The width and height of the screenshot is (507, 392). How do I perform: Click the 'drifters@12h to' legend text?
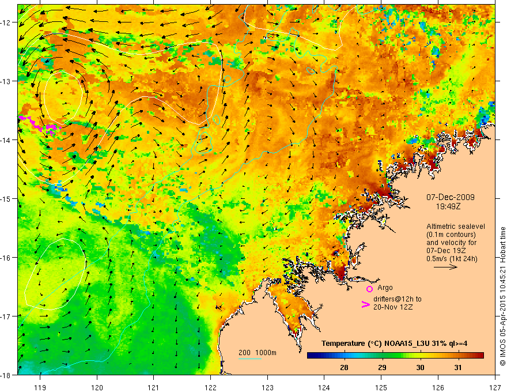398,299
